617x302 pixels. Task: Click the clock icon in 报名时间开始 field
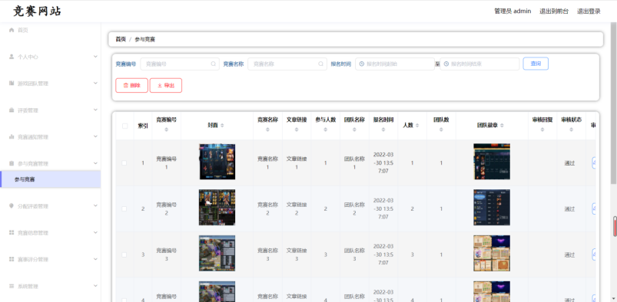point(362,64)
